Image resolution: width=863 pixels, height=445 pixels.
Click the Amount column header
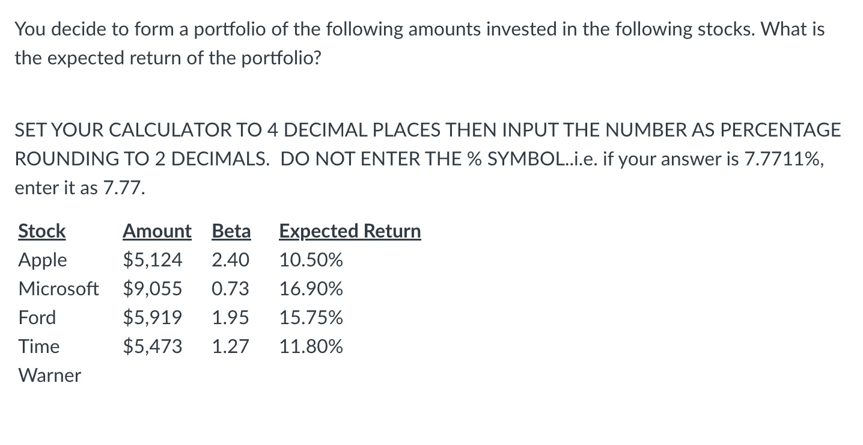(157, 231)
